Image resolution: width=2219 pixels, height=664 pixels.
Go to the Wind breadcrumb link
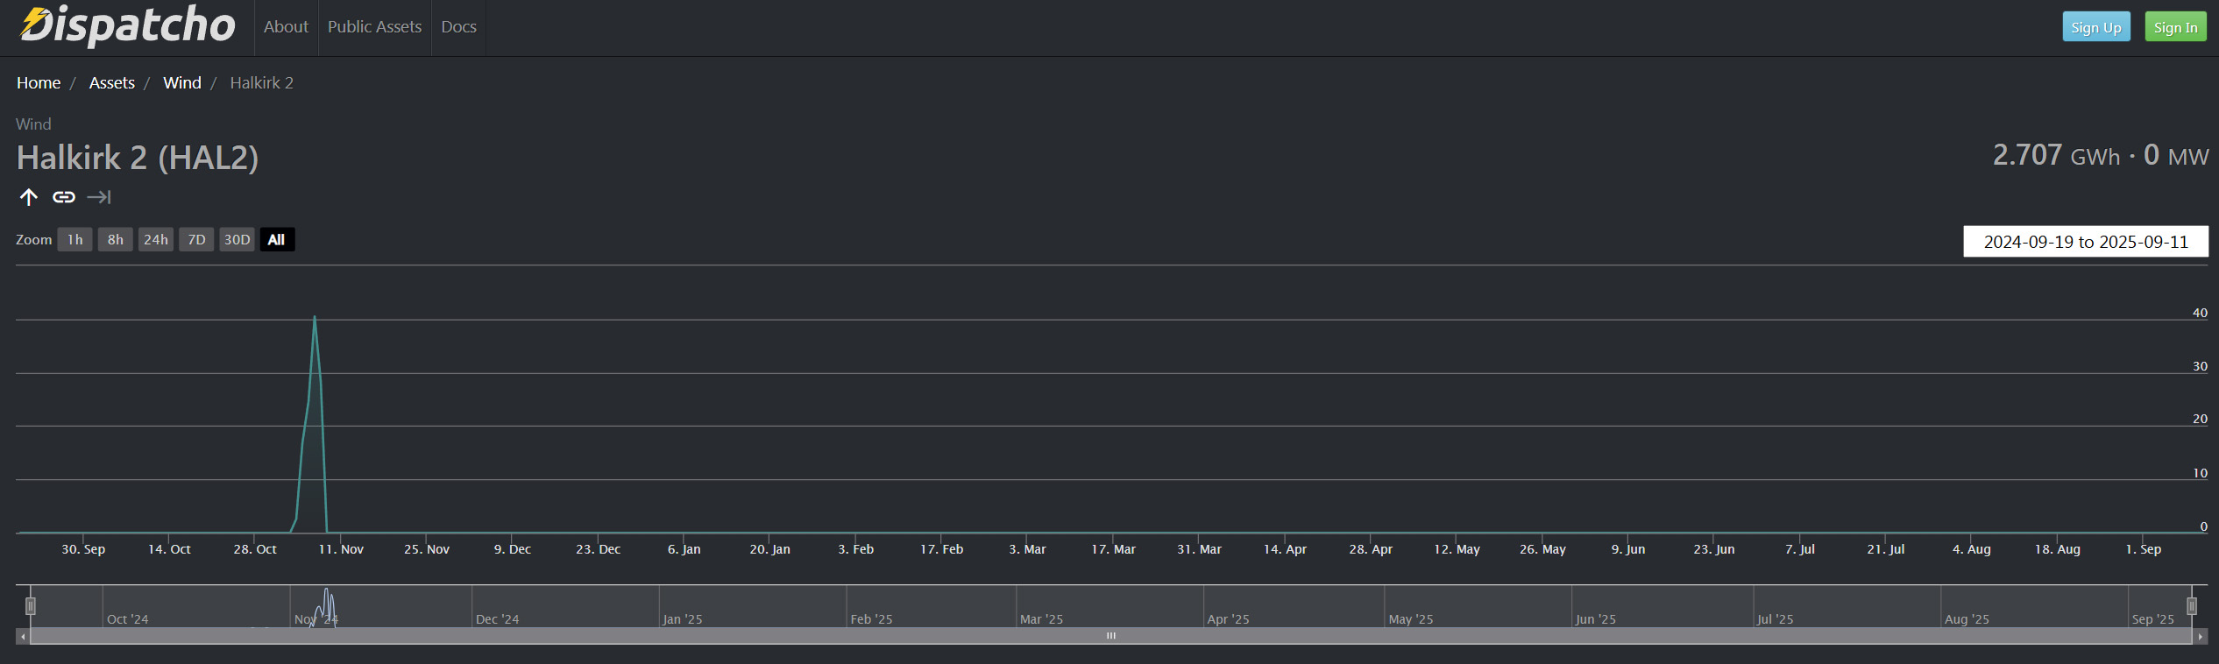coord(182,83)
